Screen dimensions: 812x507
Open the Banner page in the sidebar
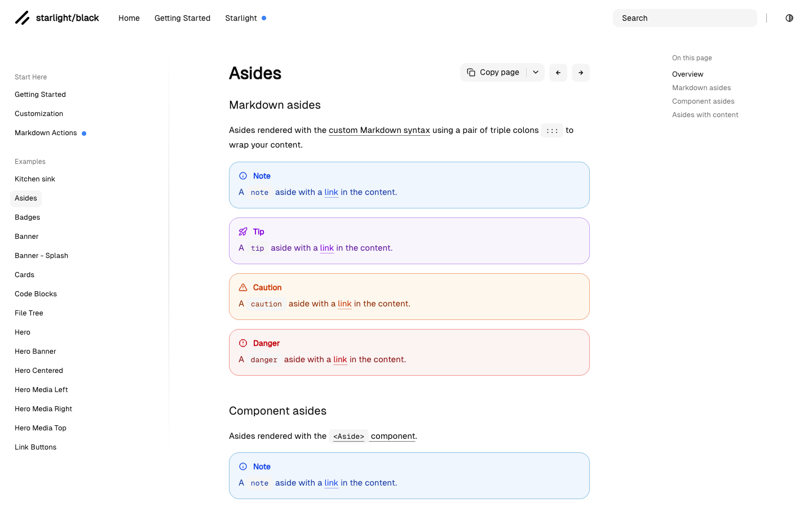pos(27,237)
